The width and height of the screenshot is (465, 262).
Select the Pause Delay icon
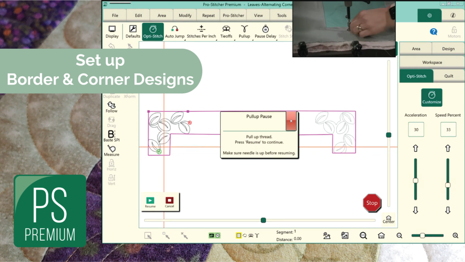[265, 31]
